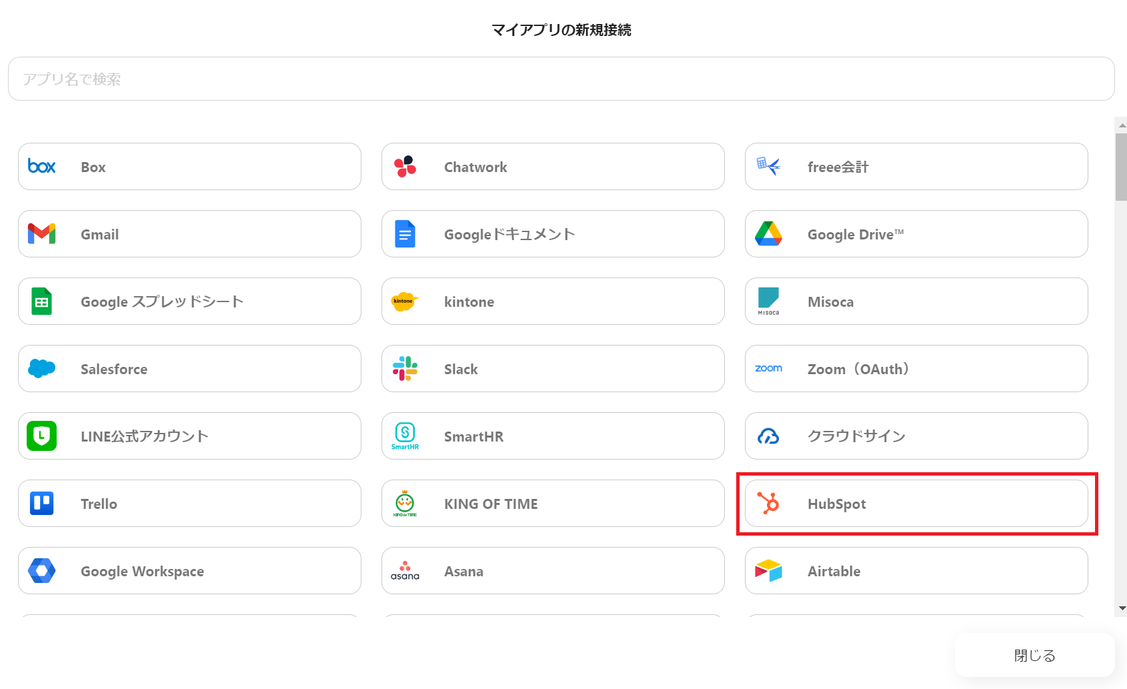Select the クラウドサイン app label
Image resolution: width=1127 pixels, height=689 pixels.
point(857,437)
